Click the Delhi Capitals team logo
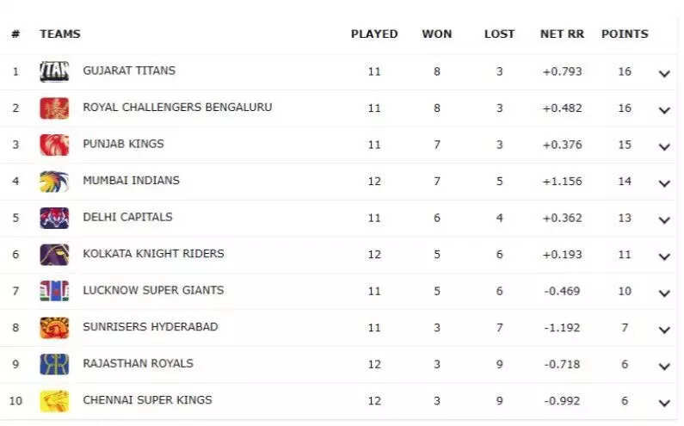 pyautogui.click(x=54, y=219)
